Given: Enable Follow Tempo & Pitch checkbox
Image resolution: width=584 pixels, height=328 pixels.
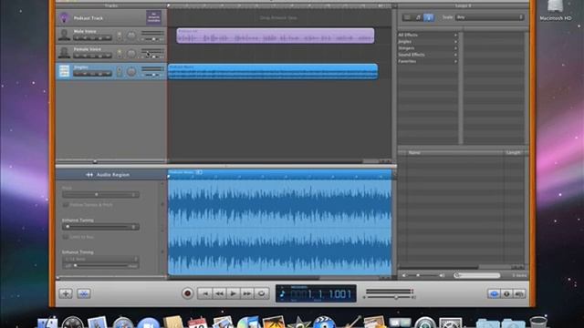Looking at the screenshot, I should pyautogui.click(x=66, y=205).
